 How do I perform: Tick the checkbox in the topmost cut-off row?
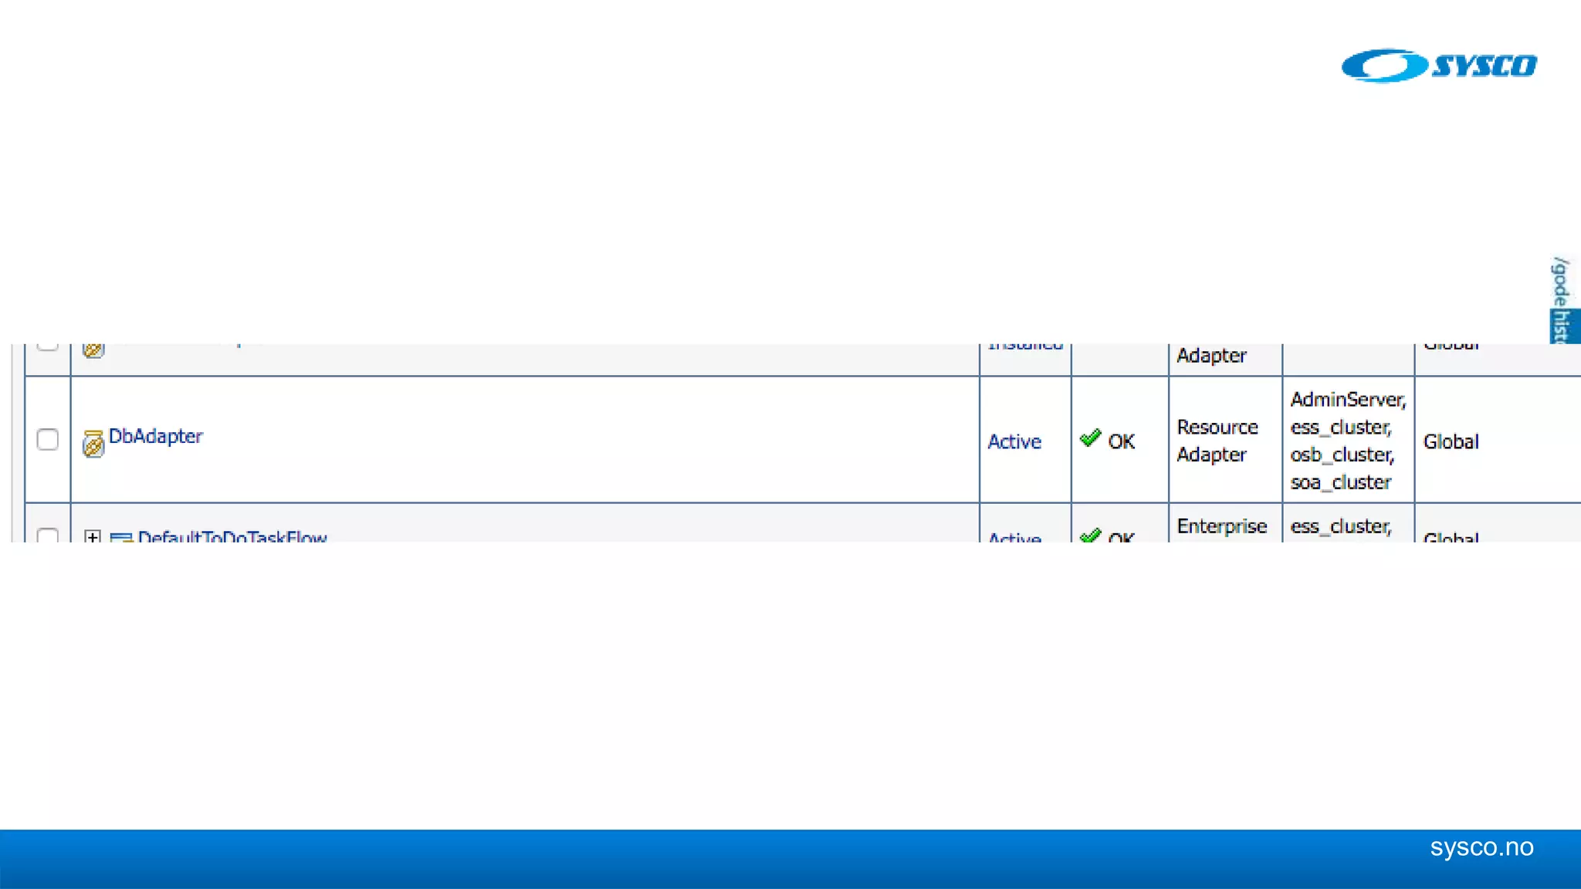pyautogui.click(x=48, y=345)
